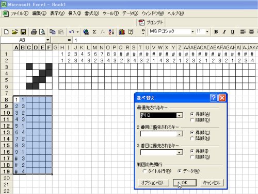258x194 pixels.
Task: Open the font name dropdown MS Pゴシック
Action: (192, 31)
